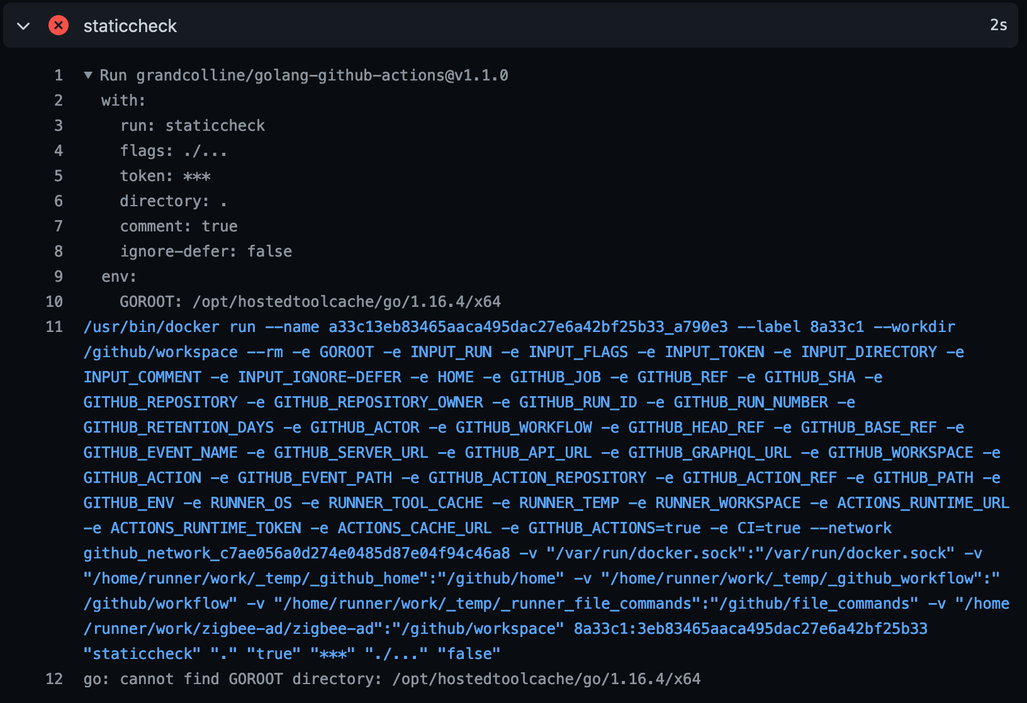
Task: Click 'GITHUB_ENV -e RUNNER_OS' text
Action: (x=188, y=503)
